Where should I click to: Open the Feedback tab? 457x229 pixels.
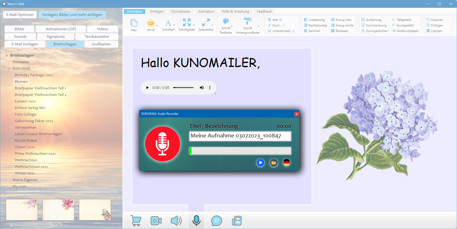tap(264, 11)
